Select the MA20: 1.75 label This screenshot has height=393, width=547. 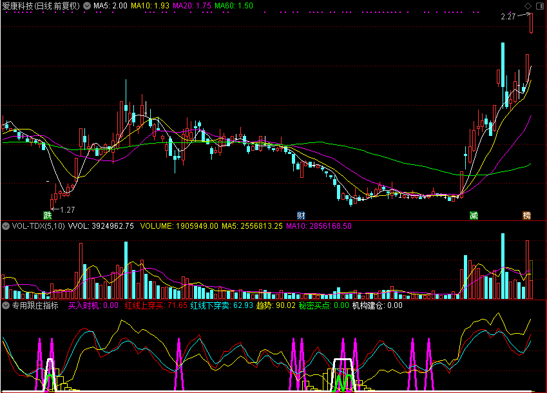tap(192, 6)
